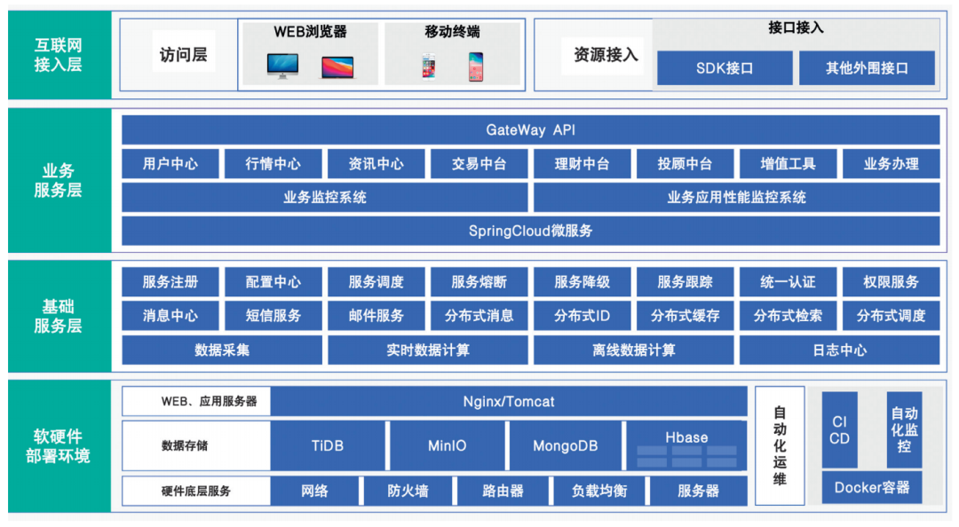Select the 用户中心 block
Viewport: 959px width, 527px height.
(170, 164)
